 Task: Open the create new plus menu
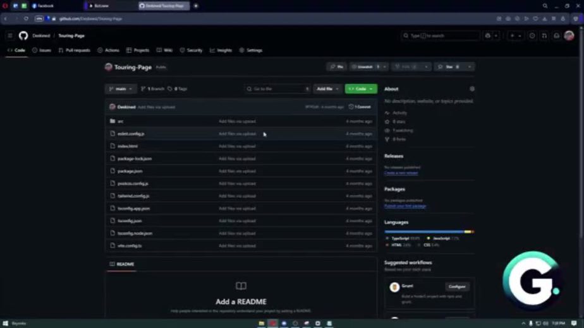(516, 36)
